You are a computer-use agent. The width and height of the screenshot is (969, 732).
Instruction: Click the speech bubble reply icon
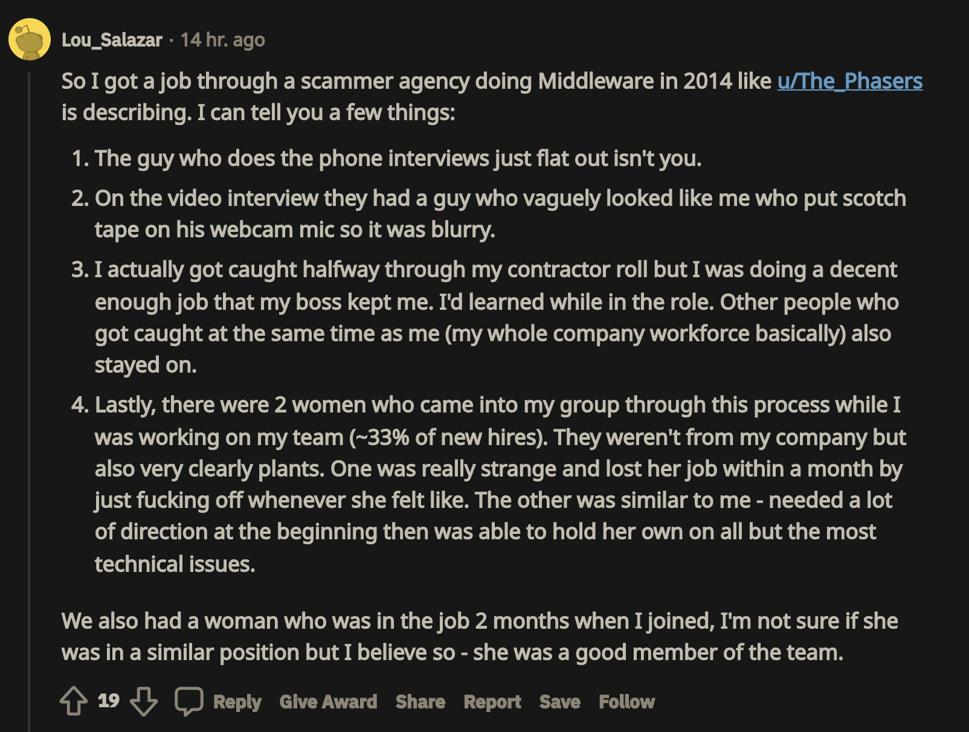(189, 701)
